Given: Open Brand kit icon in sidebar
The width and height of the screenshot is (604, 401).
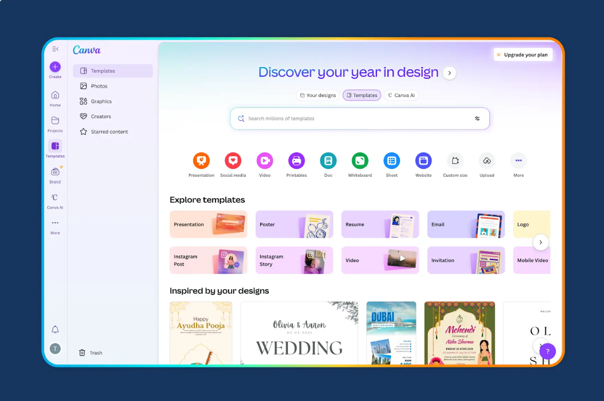Looking at the screenshot, I should pyautogui.click(x=55, y=172).
